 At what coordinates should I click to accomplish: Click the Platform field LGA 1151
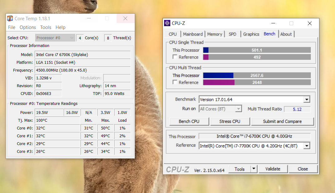82,63
